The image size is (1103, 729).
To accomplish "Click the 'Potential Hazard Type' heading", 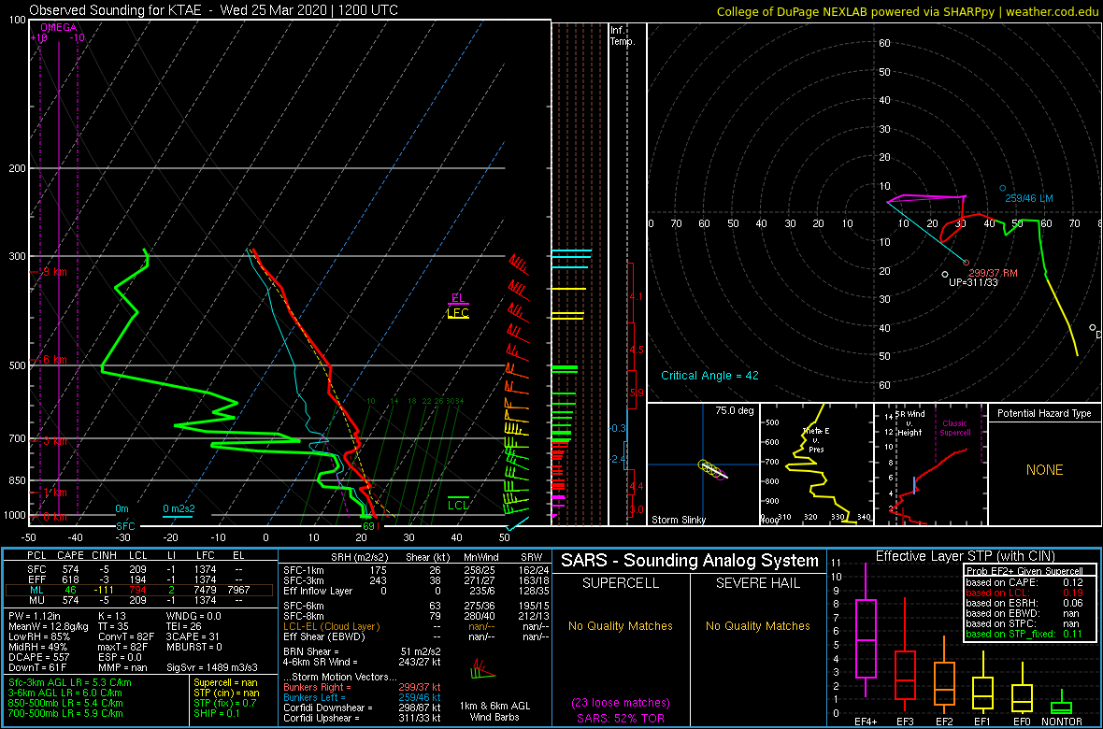I will coord(1044,413).
